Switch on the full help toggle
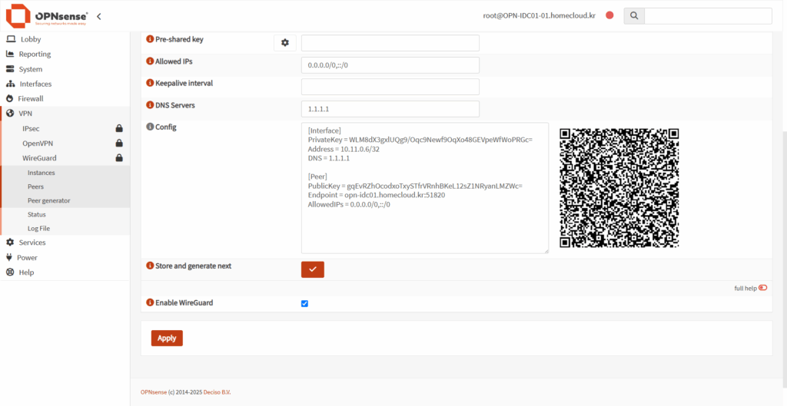This screenshot has height=406, width=787. 762,288
